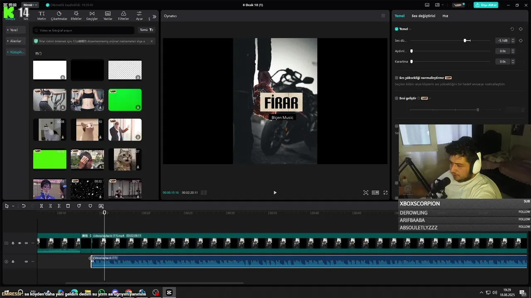Expand the Alanlar section
The height and width of the screenshot is (298, 531).
click(x=16, y=41)
